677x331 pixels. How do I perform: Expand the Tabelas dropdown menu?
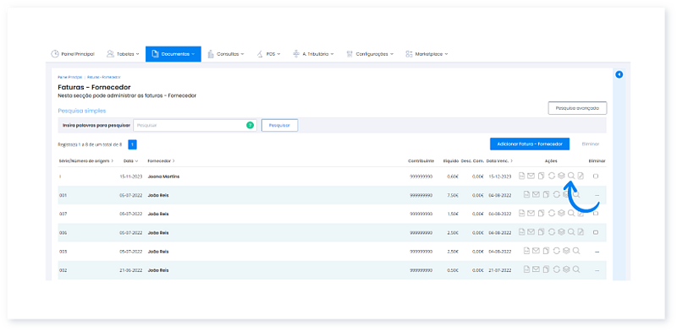(123, 54)
